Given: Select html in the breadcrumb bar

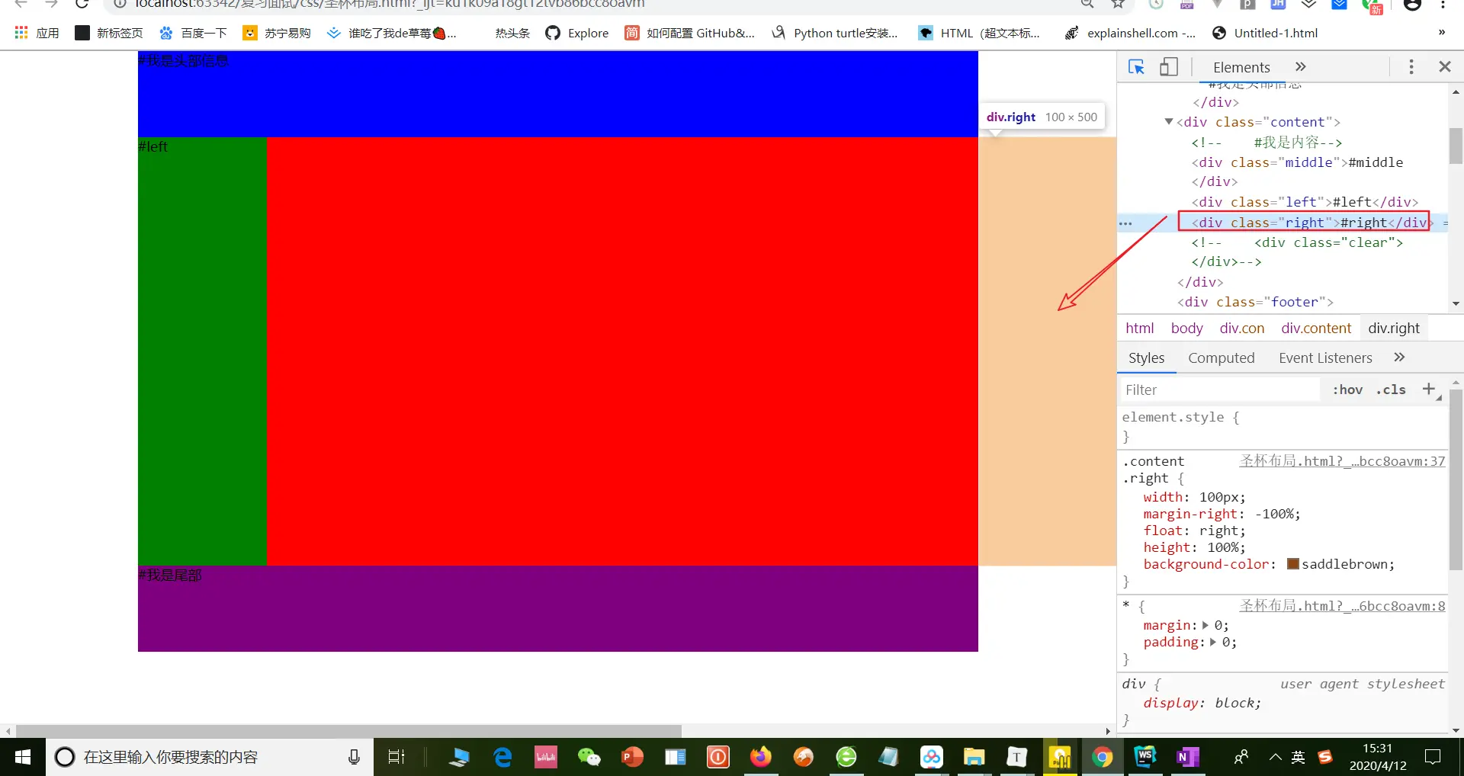Looking at the screenshot, I should [x=1139, y=328].
